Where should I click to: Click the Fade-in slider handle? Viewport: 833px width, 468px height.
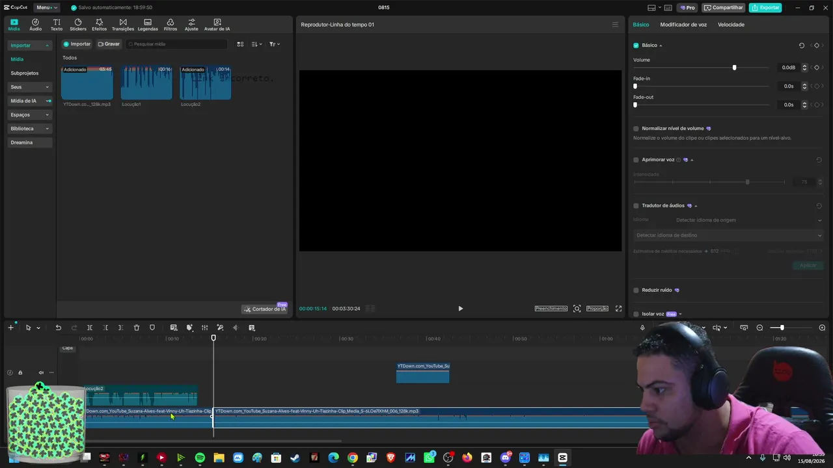pyautogui.click(x=635, y=86)
